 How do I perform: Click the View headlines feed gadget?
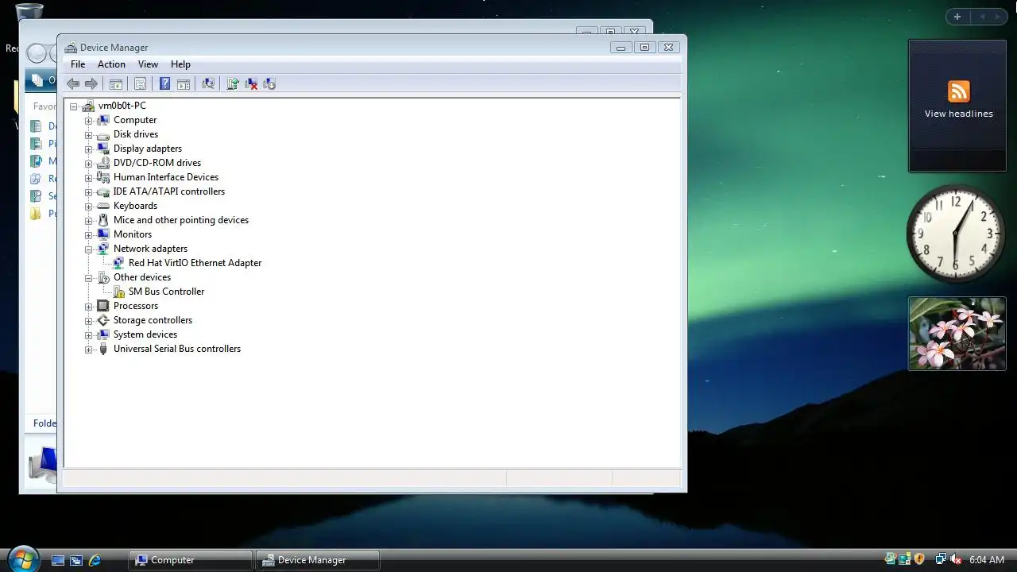tap(957, 106)
